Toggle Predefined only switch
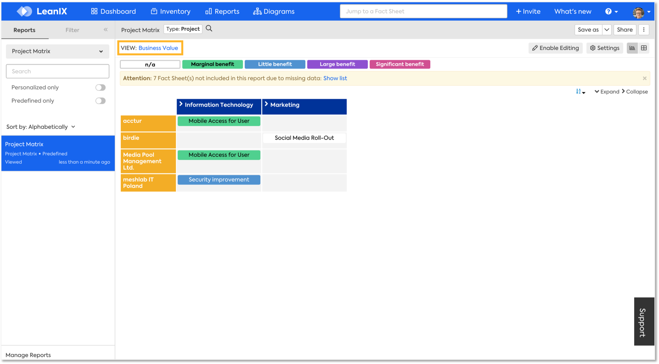Image resolution: width=659 pixels, height=364 pixels. (x=100, y=101)
